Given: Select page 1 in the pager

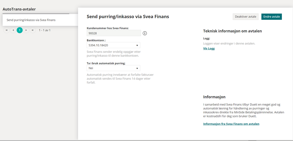Looking at the screenshot, I should point(20,30).
